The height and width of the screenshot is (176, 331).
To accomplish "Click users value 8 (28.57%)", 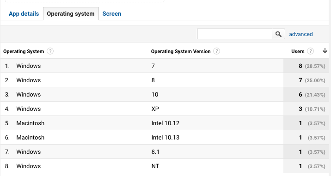I will coord(312,66).
